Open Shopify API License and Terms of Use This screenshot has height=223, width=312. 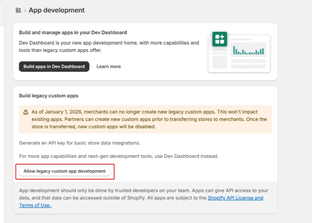click(x=235, y=198)
